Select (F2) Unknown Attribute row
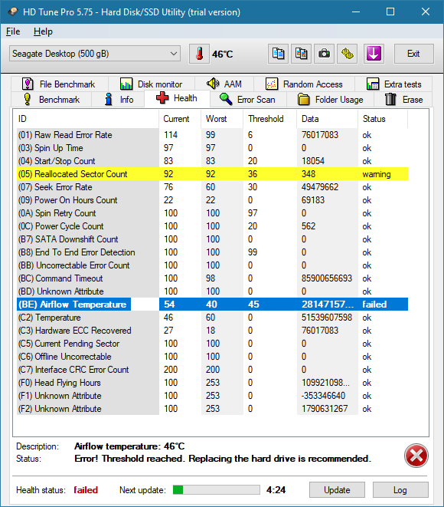Image resolution: width=444 pixels, height=507 pixels. tap(212, 409)
